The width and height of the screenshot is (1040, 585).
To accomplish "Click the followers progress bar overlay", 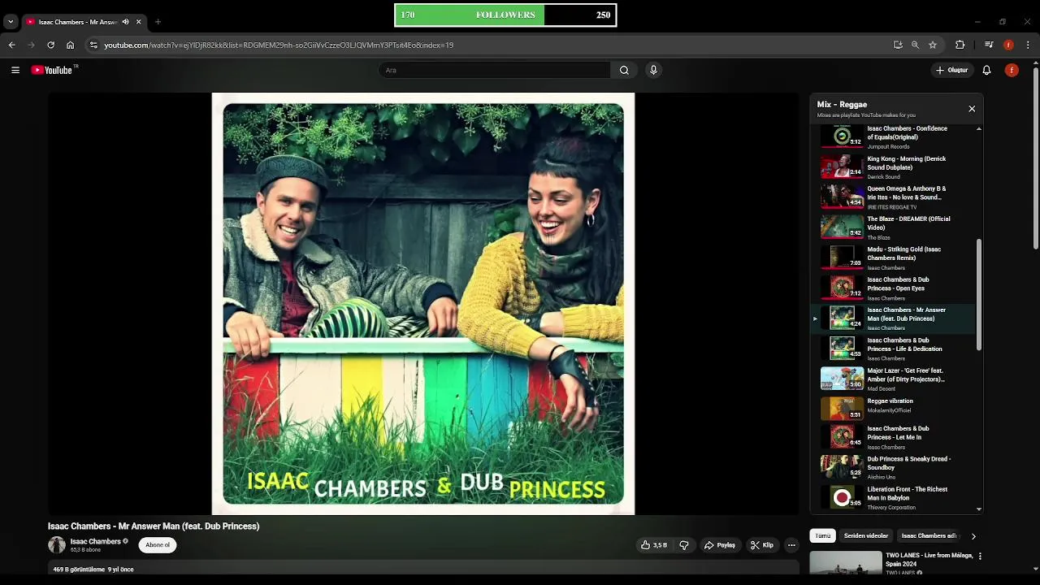I will coord(505,15).
